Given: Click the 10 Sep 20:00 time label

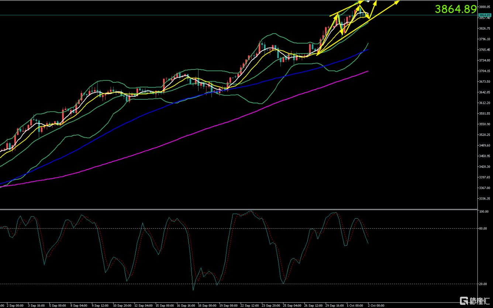Looking at the screenshot, I should pyautogui.click(x=121, y=305).
